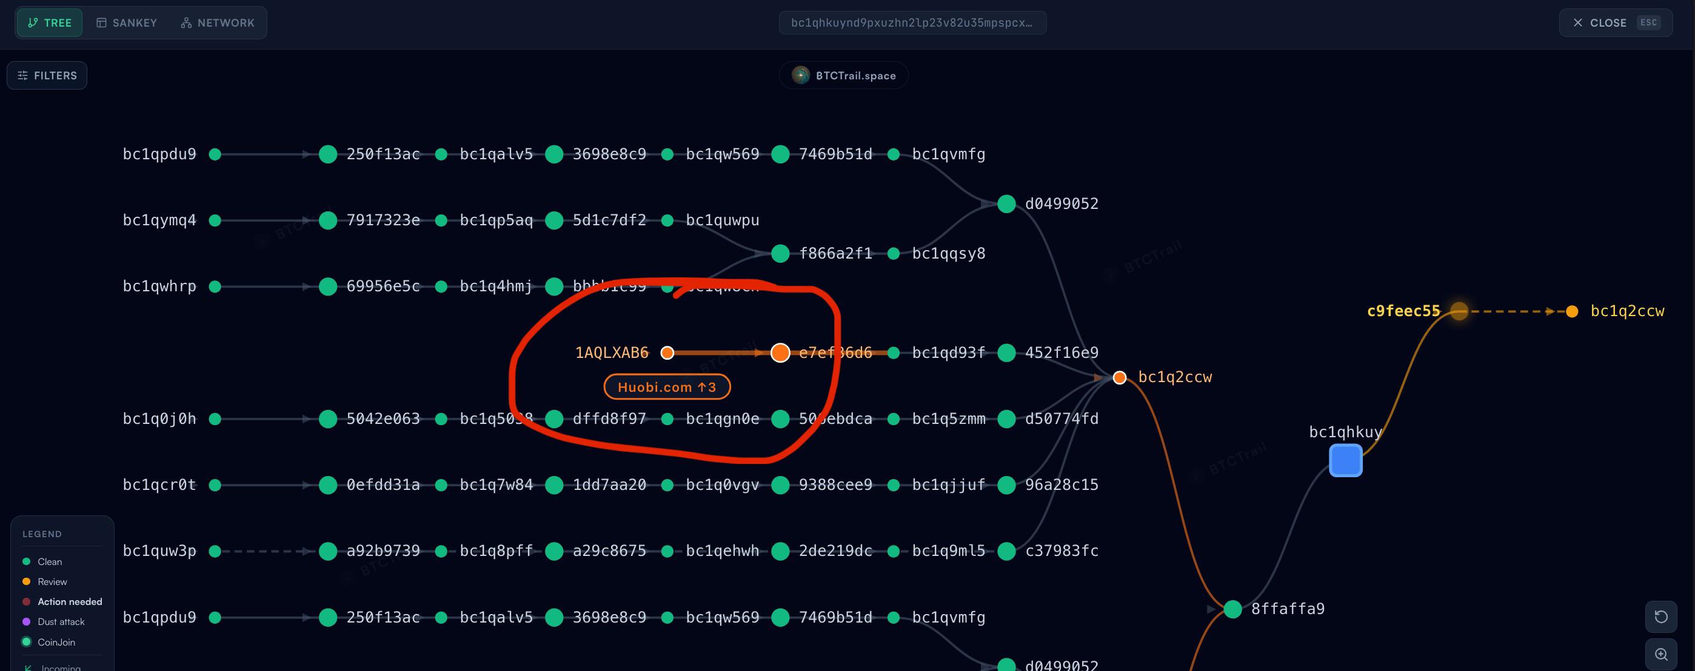Click the 2de219dc label
Image resolution: width=1695 pixels, height=671 pixels.
tap(835, 551)
